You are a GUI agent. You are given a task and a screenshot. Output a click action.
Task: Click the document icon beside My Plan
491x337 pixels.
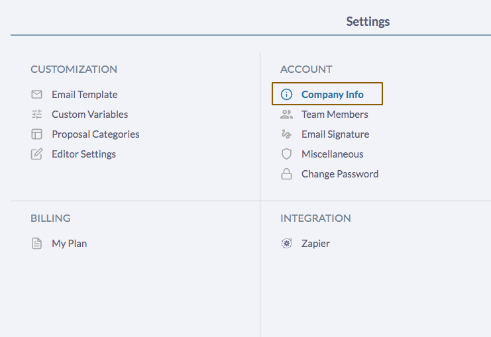(x=36, y=244)
